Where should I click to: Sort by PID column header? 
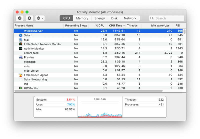coord(178,26)
